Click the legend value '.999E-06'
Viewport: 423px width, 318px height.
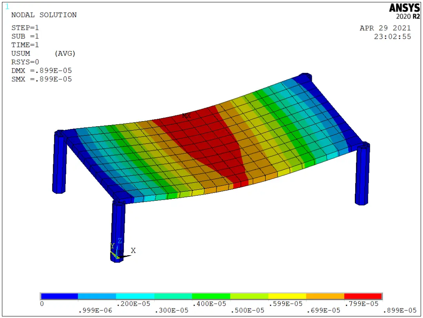96,311
